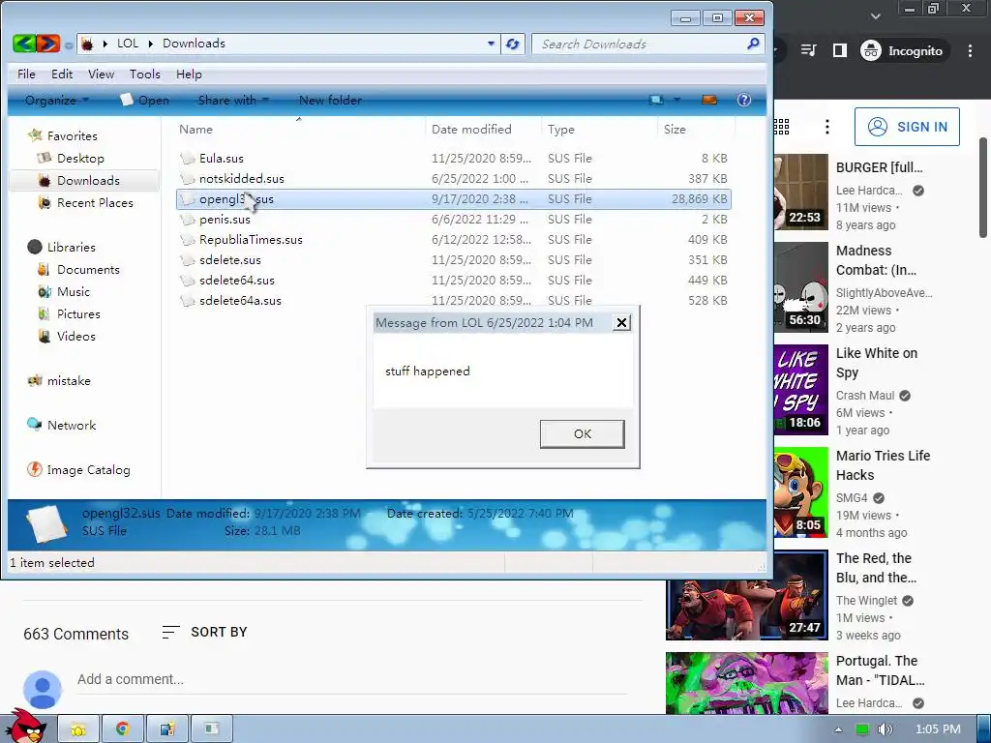
Task: Select Image Catalog in navigation pane
Action: pos(88,470)
